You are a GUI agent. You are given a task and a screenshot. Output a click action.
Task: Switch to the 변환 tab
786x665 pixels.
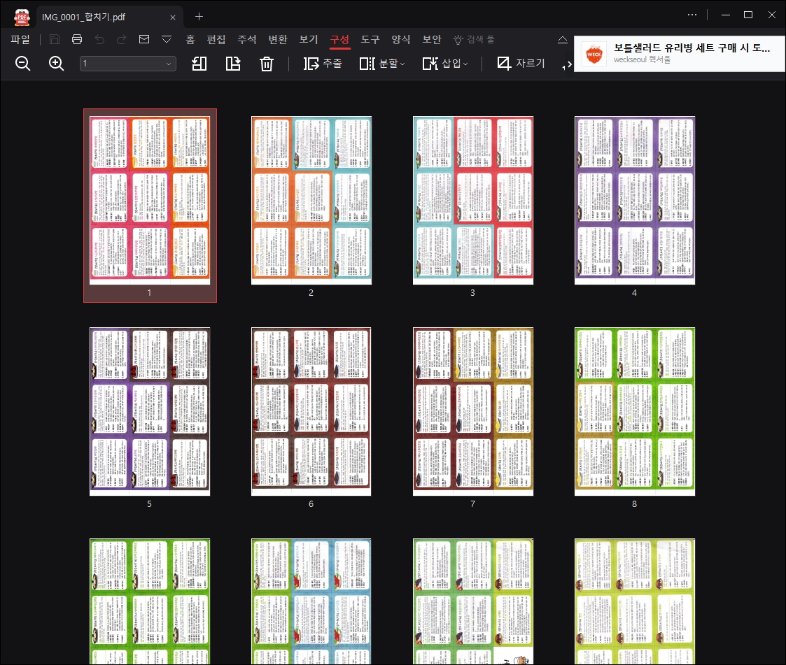pos(278,40)
